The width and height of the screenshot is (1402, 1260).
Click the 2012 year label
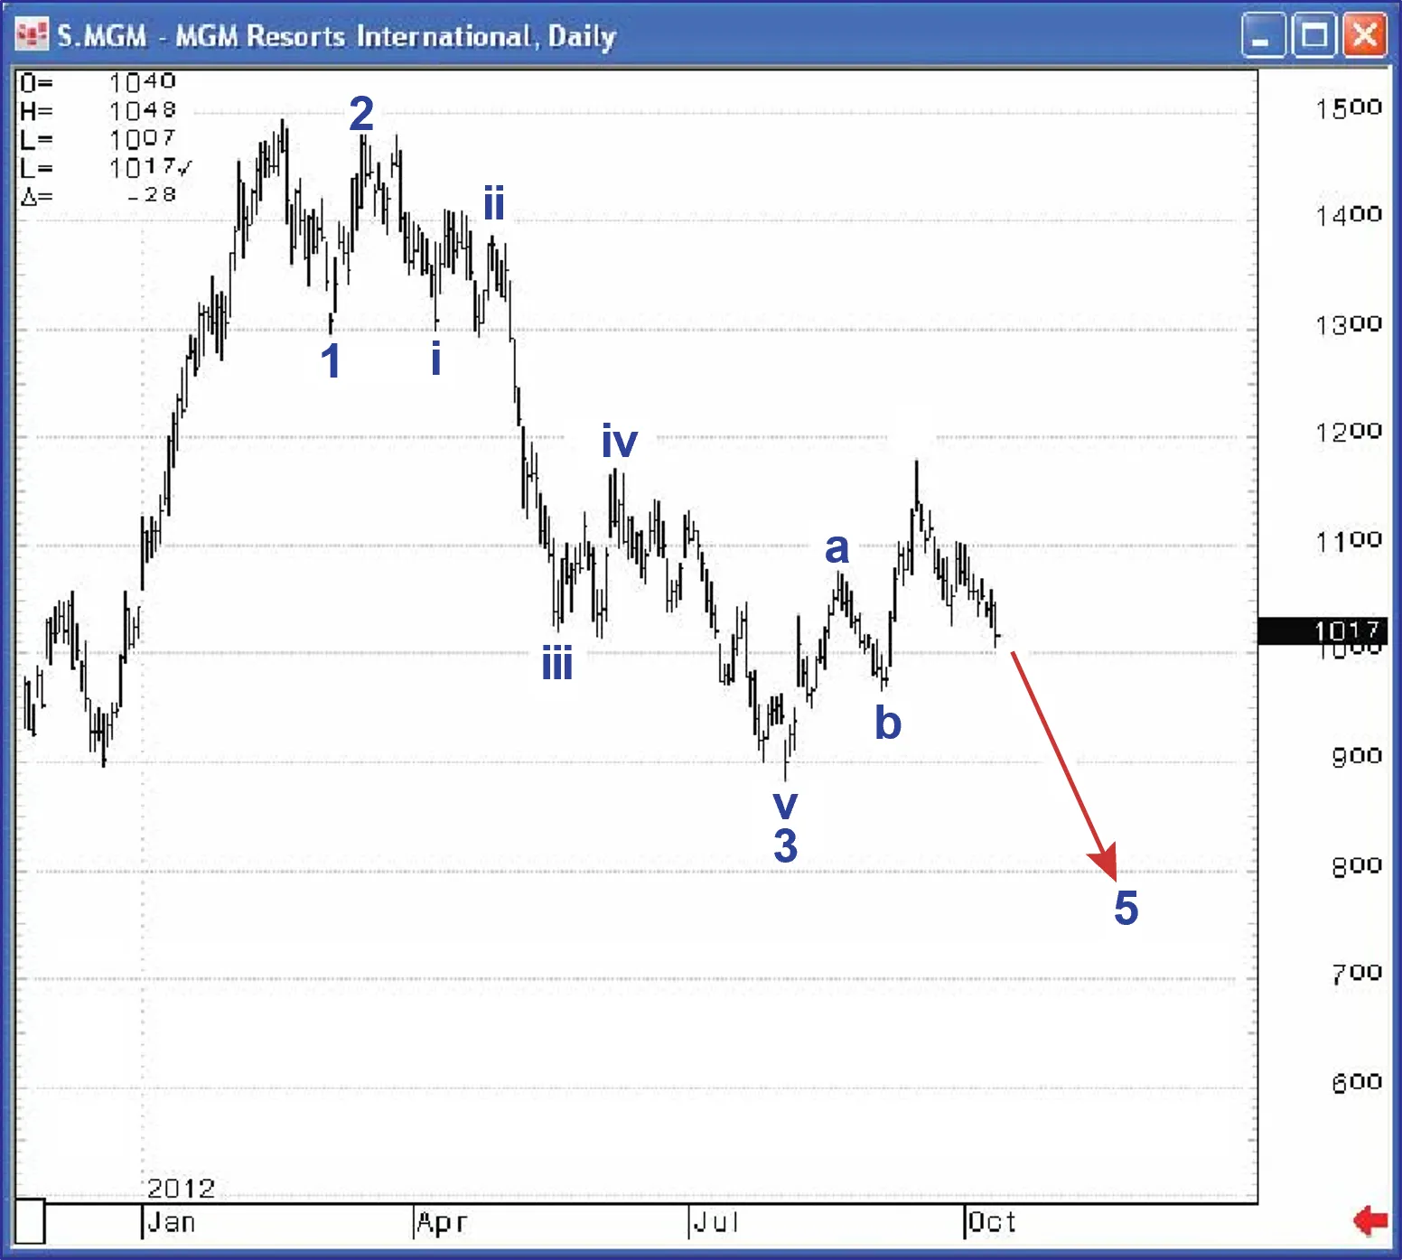tap(182, 1188)
